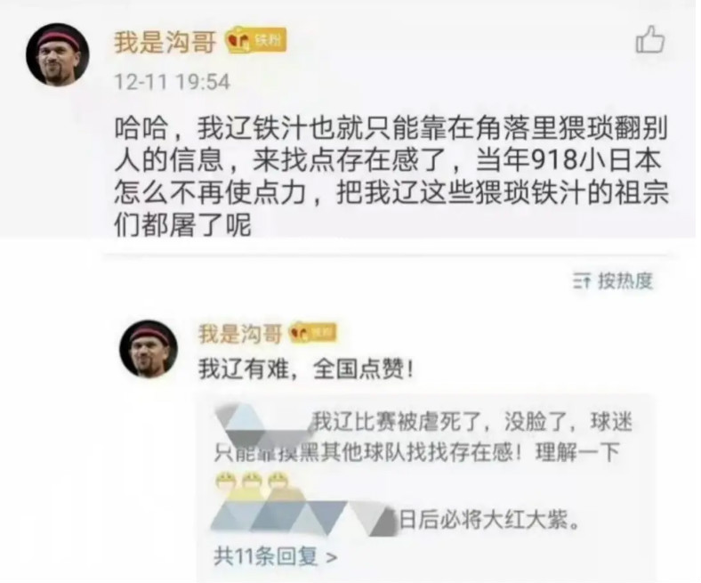Tap the 铁粉 badge beside top username
701x583 pixels.
point(255,42)
